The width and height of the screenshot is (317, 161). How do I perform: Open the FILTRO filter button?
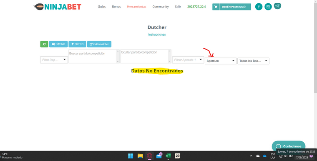[x=78, y=44]
